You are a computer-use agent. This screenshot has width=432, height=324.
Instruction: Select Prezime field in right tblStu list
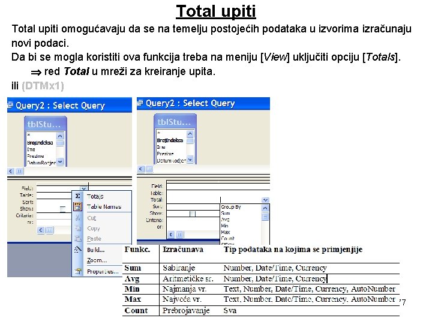coord(166,154)
